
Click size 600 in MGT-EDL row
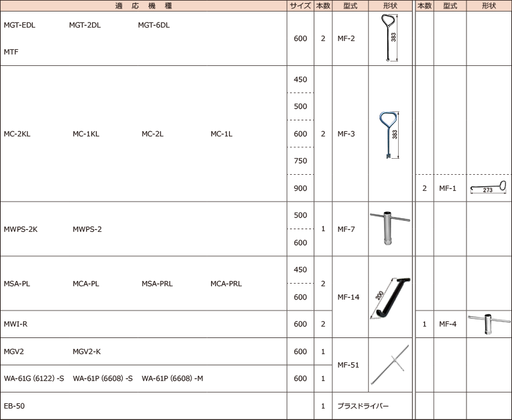(x=300, y=38)
